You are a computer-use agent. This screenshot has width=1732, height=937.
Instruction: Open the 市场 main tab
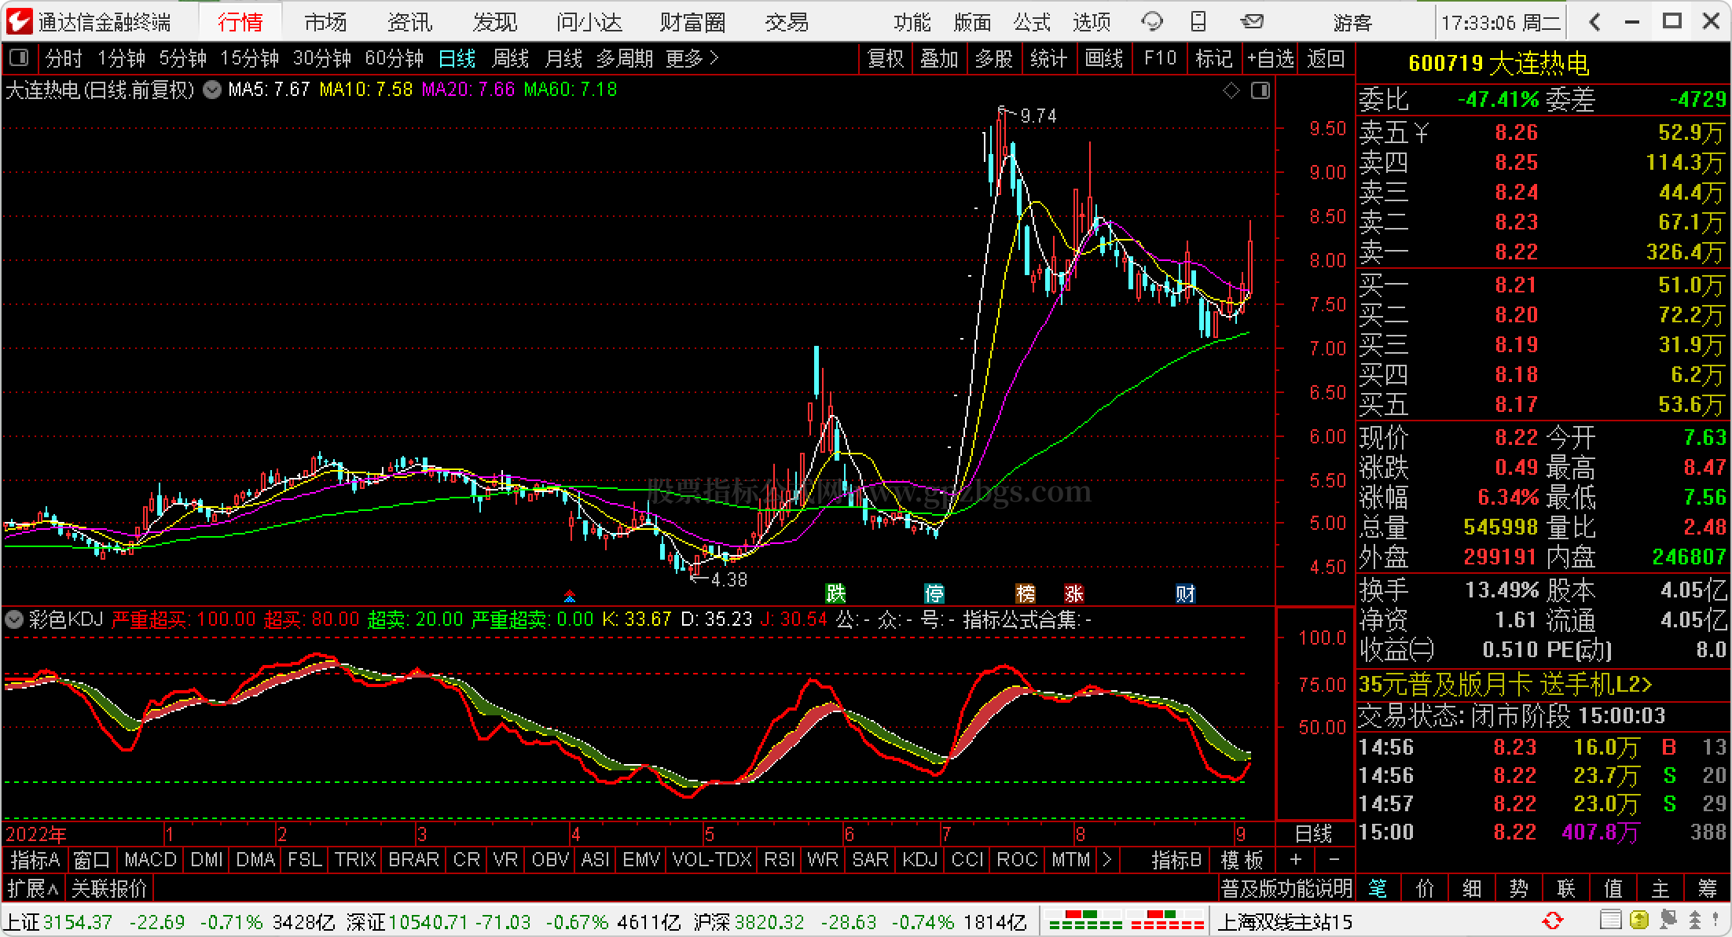click(325, 22)
